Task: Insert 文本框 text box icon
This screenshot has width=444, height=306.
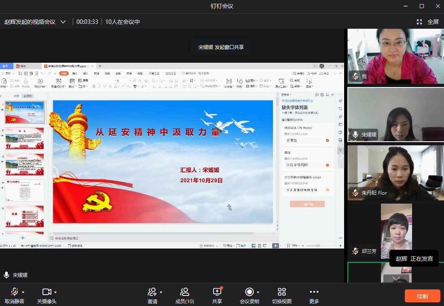Action: [229, 81]
